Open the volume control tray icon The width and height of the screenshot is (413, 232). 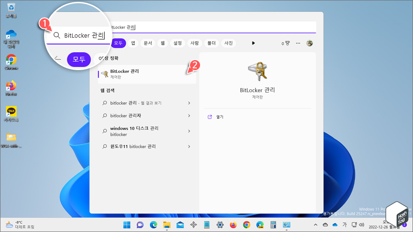coord(362,225)
